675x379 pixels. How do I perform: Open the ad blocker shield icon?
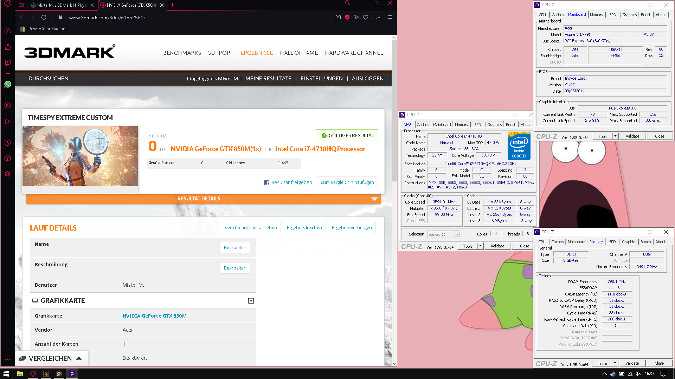point(347,17)
